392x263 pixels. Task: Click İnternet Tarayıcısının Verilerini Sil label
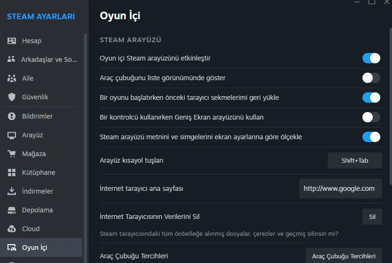[x=150, y=217]
